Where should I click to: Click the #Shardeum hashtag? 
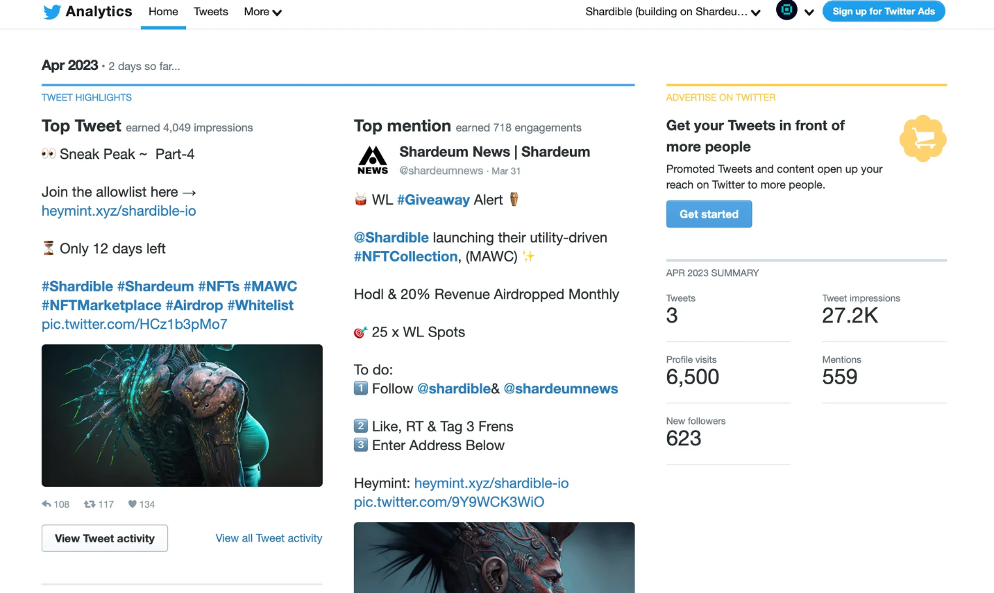point(155,286)
